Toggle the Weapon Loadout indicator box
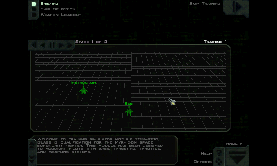 point(34,15)
